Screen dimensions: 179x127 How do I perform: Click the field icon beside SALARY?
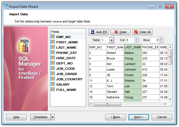53,84
